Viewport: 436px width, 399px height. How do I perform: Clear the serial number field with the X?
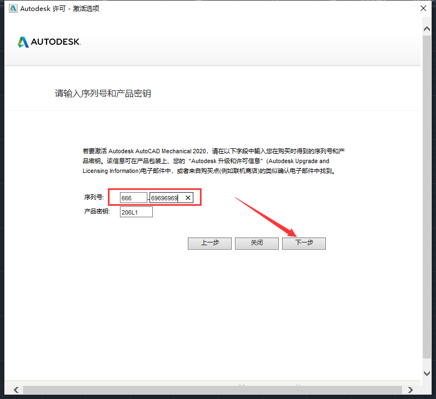[x=188, y=198]
